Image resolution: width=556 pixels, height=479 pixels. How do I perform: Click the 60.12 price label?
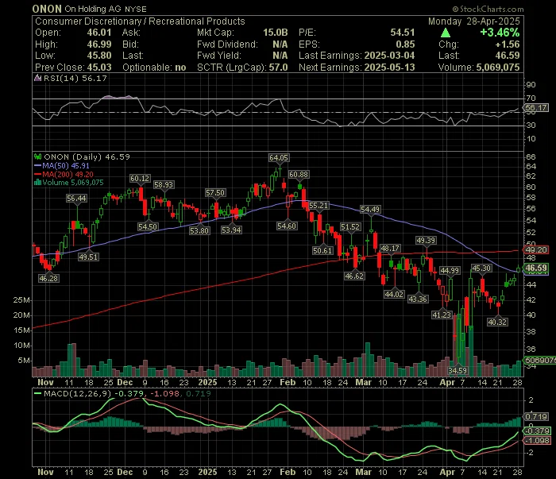140,179
